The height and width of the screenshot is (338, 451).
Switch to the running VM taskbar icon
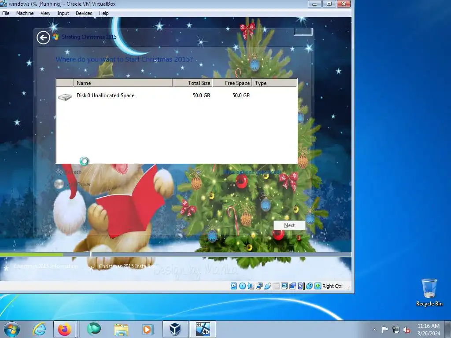203,329
